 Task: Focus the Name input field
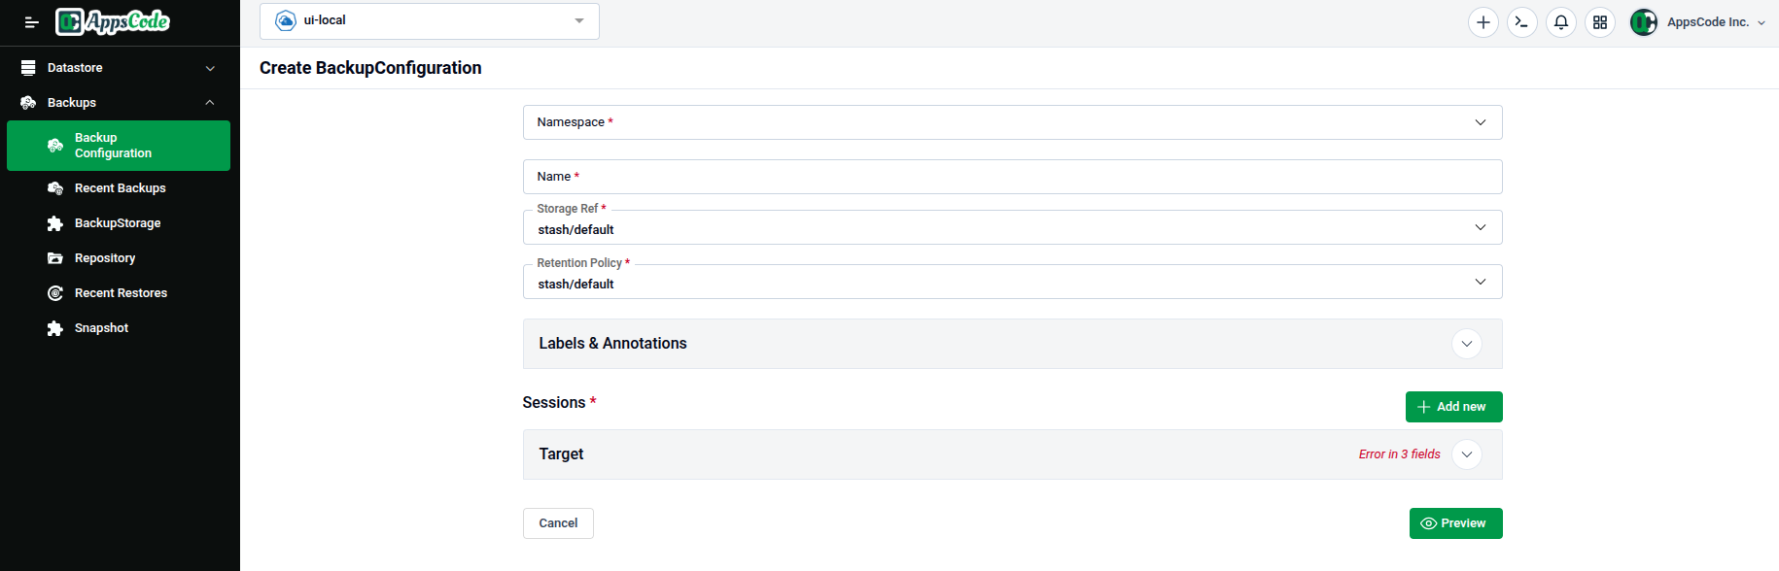[1013, 177]
